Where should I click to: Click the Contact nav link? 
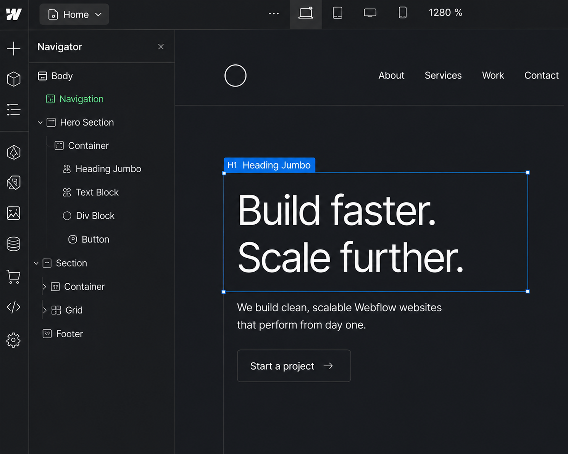(541, 76)
